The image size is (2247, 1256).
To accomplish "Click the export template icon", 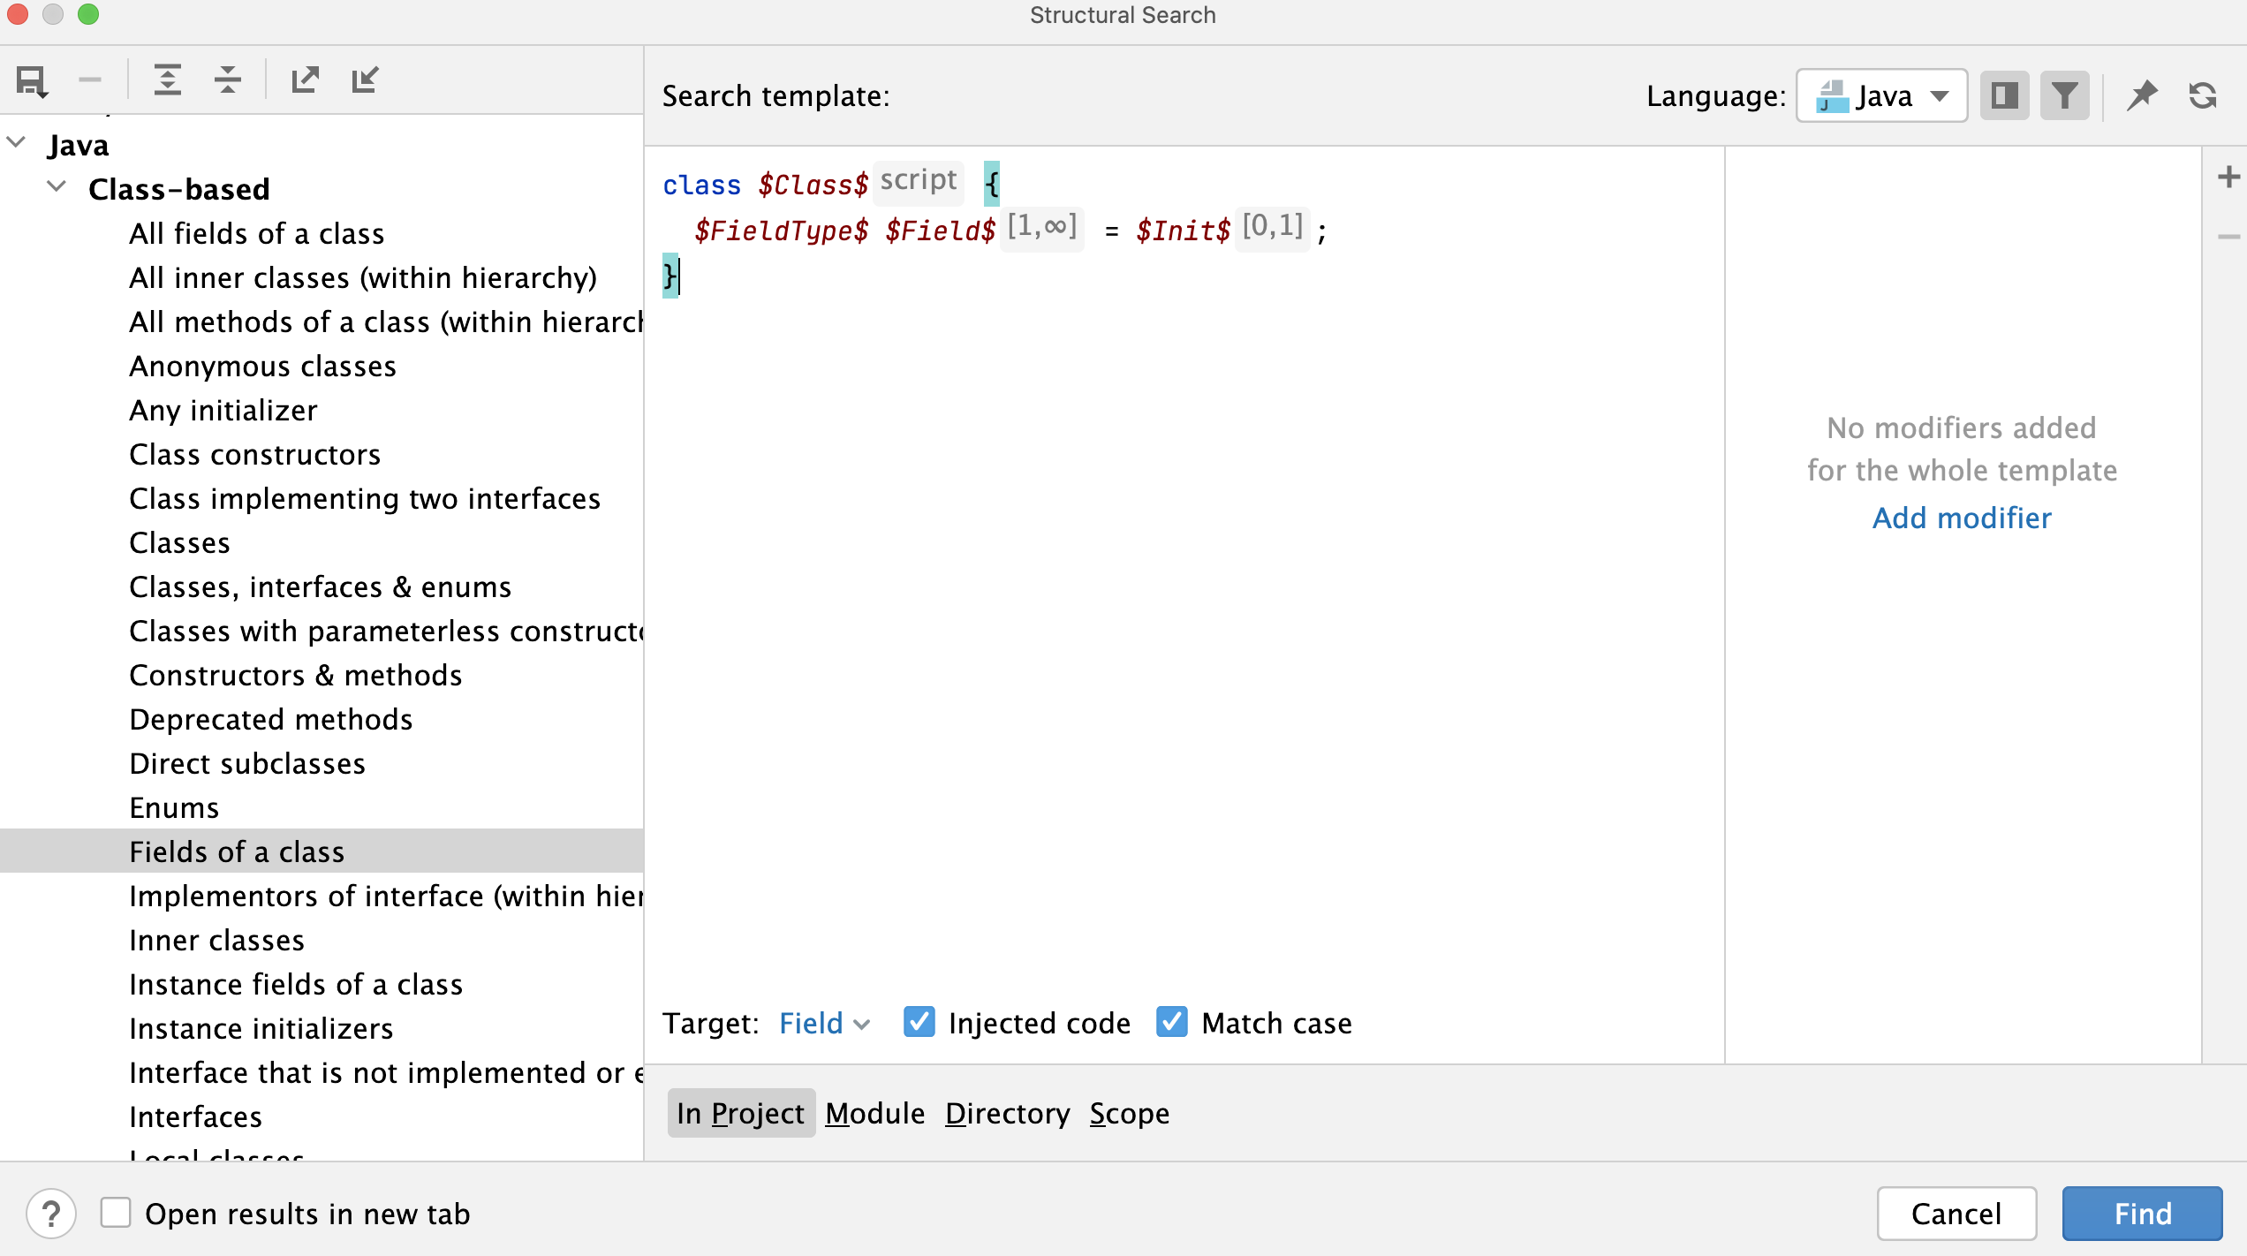I will click(x=306, y=80).
